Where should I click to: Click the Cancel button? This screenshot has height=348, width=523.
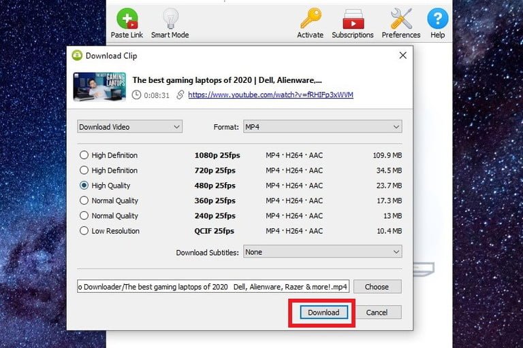click(377, 313)
